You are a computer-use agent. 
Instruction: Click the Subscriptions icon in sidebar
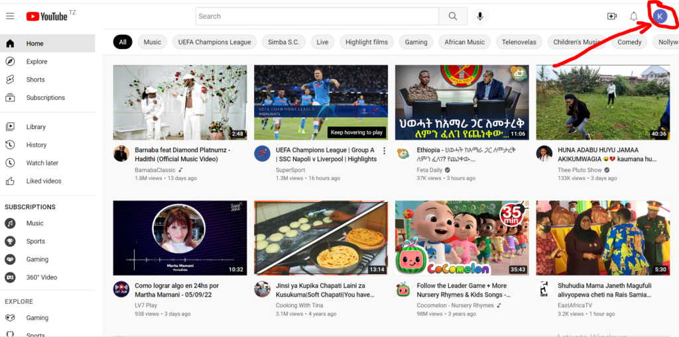pyautogui.click(x=10, y=98)
